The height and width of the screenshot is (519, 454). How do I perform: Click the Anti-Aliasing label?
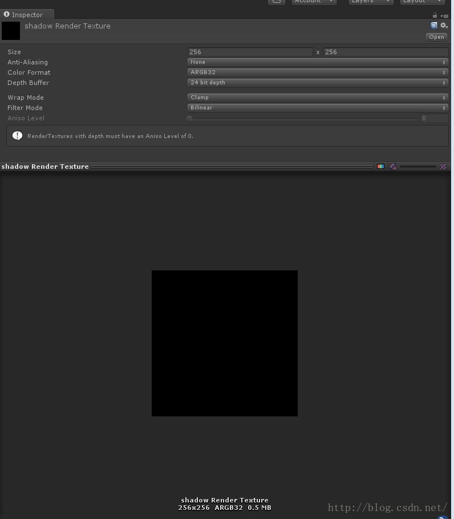28,62
